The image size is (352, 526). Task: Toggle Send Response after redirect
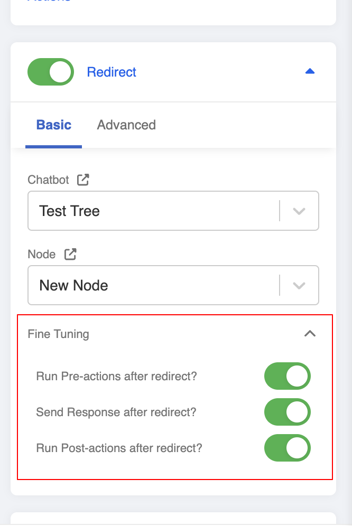287,412
